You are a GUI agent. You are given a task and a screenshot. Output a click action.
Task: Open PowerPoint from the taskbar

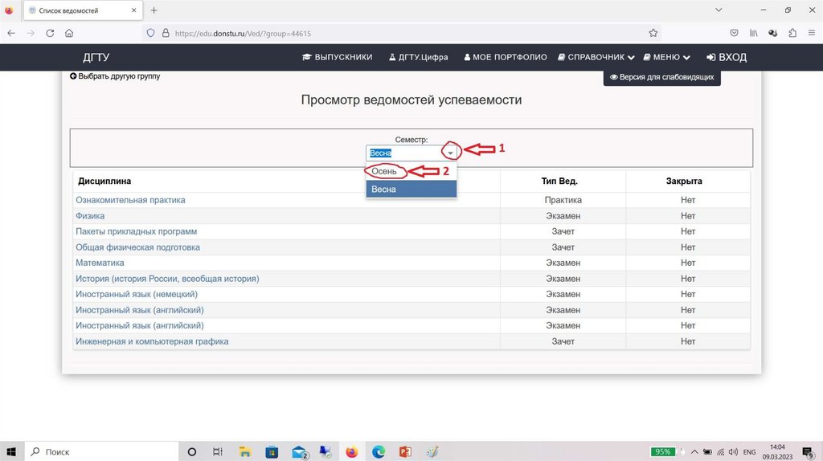pyautogui.click(x=405, y=452)
